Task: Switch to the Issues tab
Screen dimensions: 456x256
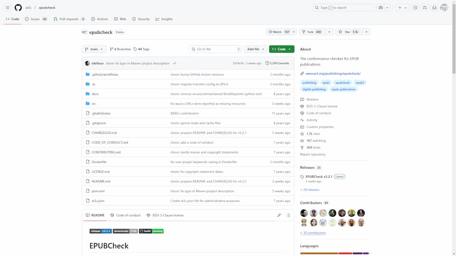Action: pos(37,19)
